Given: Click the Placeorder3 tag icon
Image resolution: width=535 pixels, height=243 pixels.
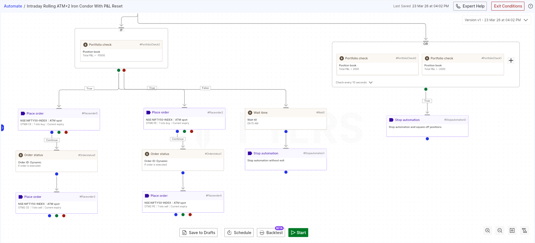Looking at the screenshot, I should [x=21, y=197].
